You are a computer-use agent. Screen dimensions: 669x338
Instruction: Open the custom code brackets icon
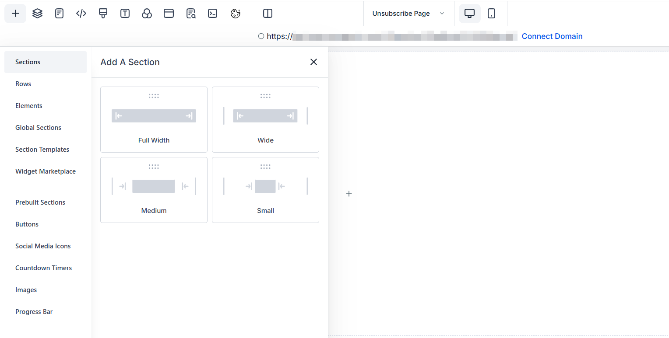(x=81, y=14)
